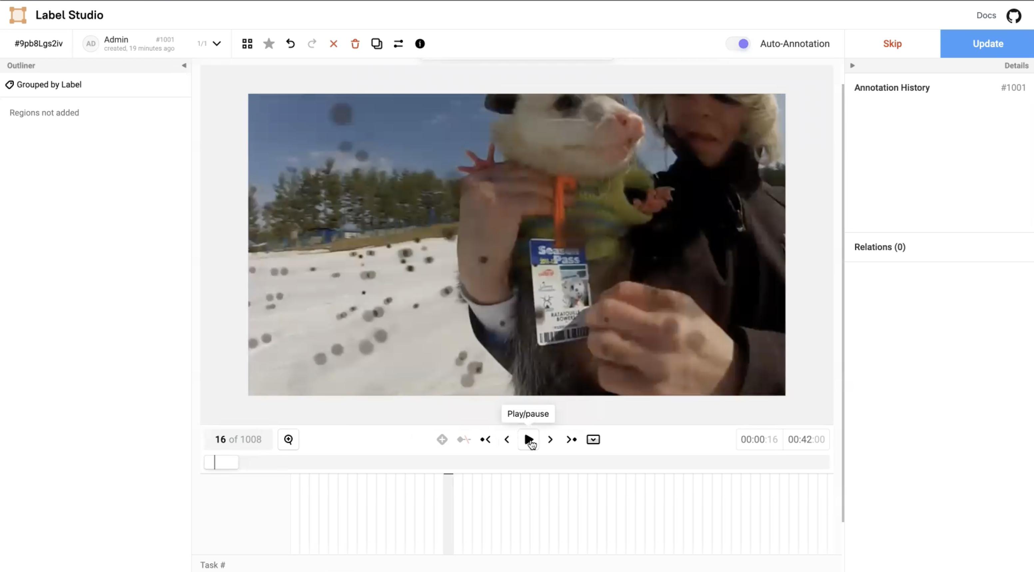This screenshot has width=1034, height=572.
Task: Collapse the Outliner panel arrow
Action: click(x=184, y=65)
